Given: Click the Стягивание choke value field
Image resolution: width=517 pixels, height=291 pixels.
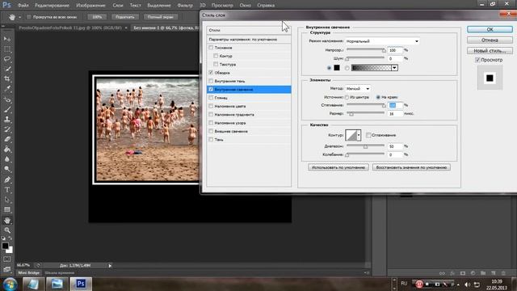Looking at the screenshot, I should tap(395, 105).
